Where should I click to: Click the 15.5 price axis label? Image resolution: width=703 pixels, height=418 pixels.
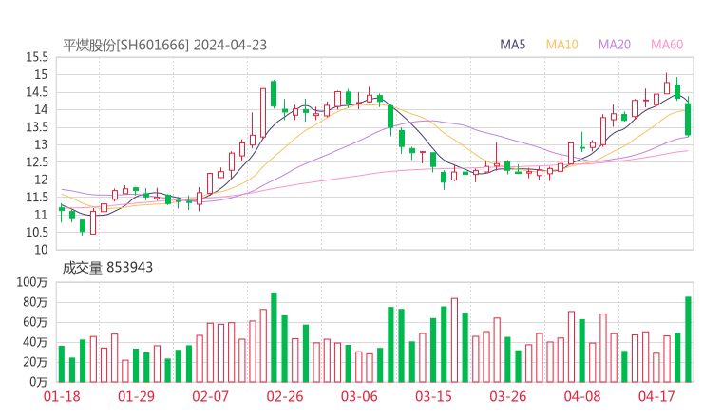(37, 57)
